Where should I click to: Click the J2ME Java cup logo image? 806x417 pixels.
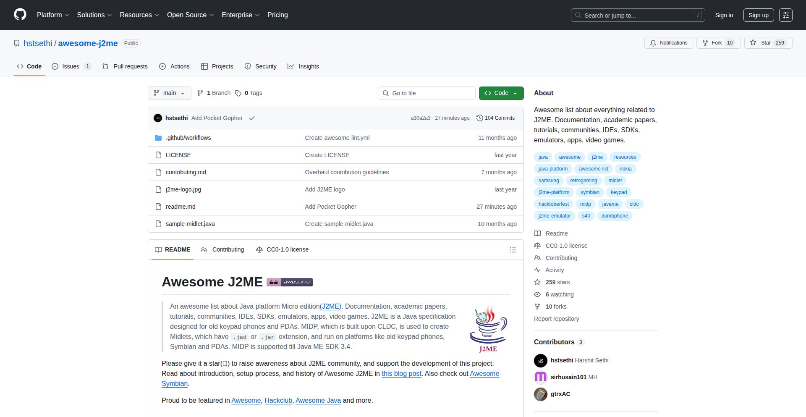point(488,328)
